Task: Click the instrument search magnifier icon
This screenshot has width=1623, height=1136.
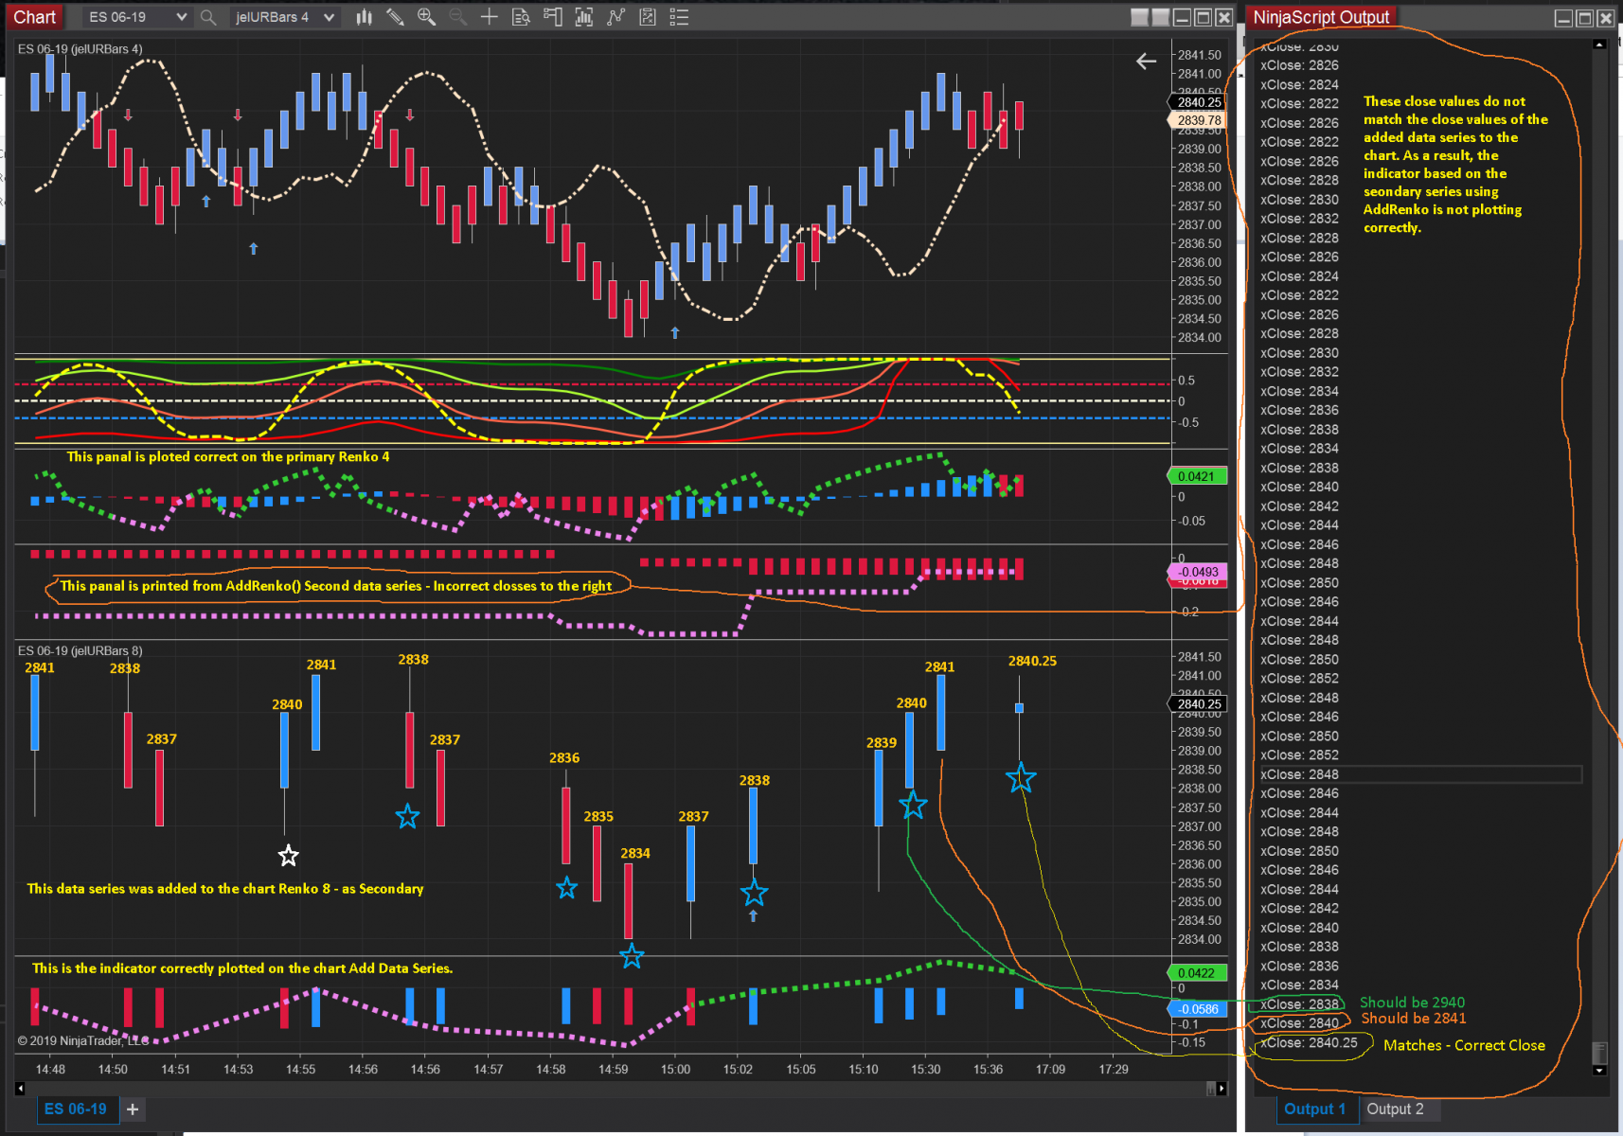Action: [208, 17]
